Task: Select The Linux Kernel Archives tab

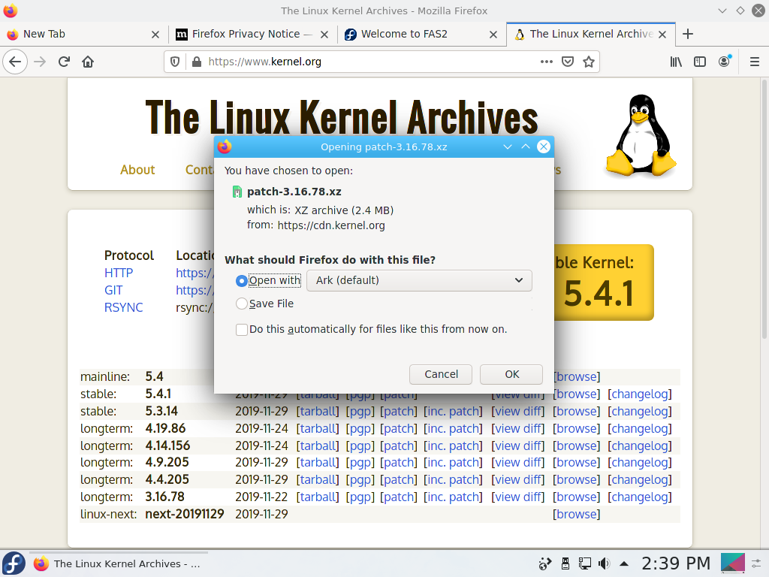Action: pyautogui.click(x=590, y=34)
